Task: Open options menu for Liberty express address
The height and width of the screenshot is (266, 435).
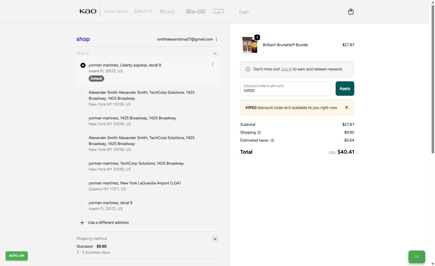Action: click(x=213, y=64)
